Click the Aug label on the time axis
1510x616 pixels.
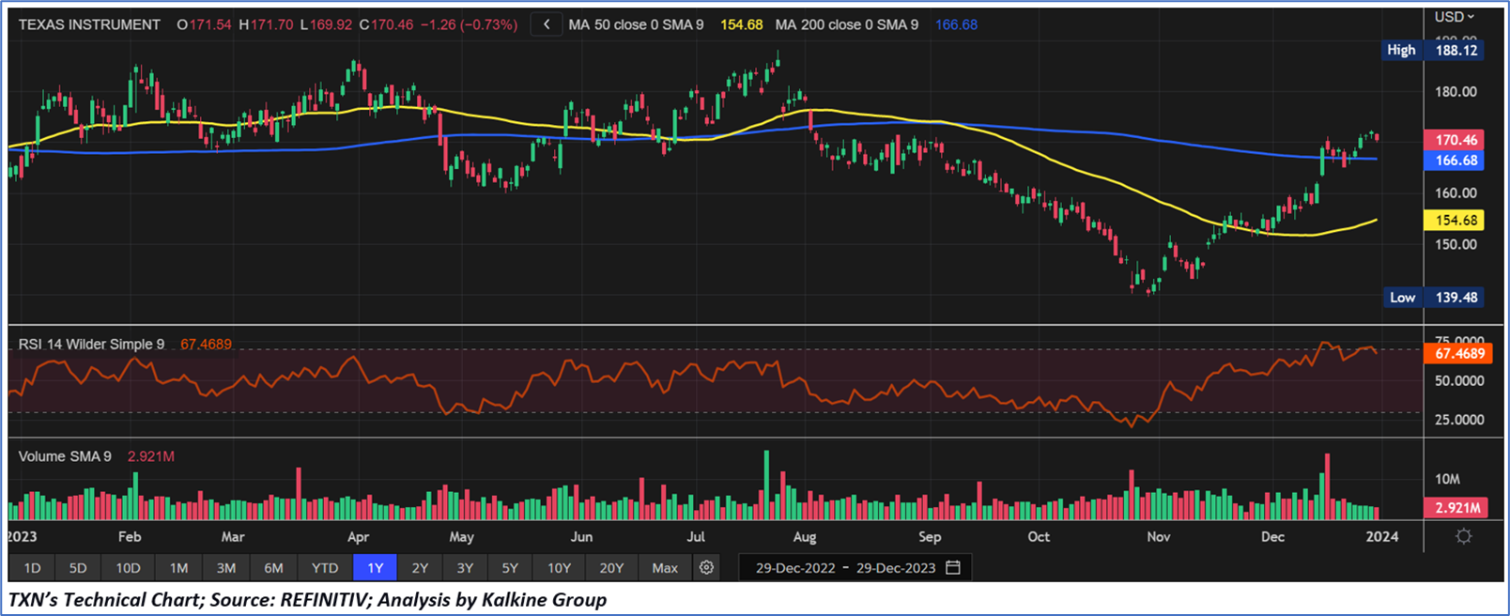805,537
